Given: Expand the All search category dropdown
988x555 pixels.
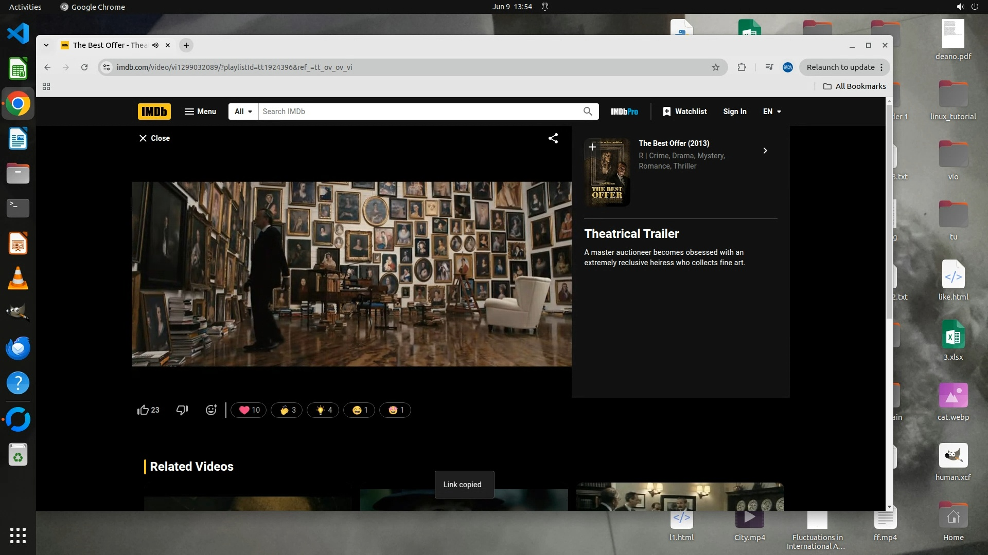Looking at the screenshot, I should [243, 112].
